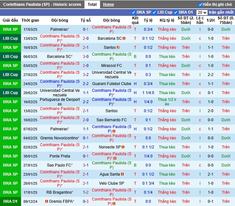Open Sao Paulo FC team link
Screen dimensions: 235x206
[x=60, y=165]
